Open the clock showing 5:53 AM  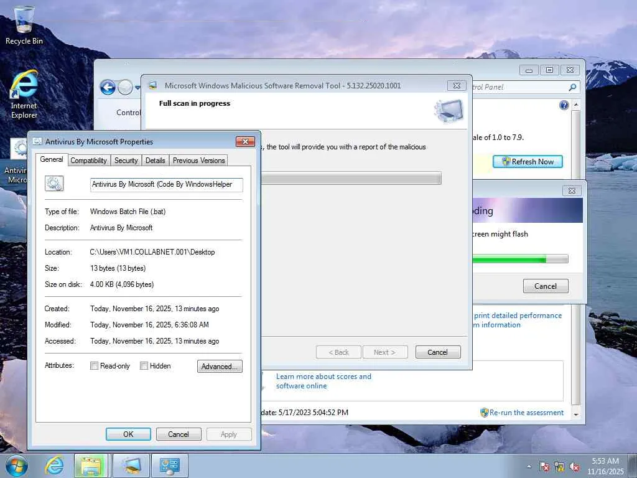605,466
